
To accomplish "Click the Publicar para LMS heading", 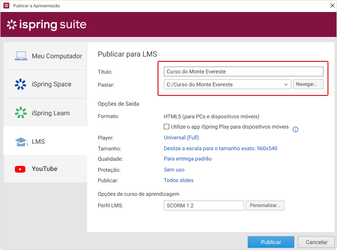I will tap(128, 54).
